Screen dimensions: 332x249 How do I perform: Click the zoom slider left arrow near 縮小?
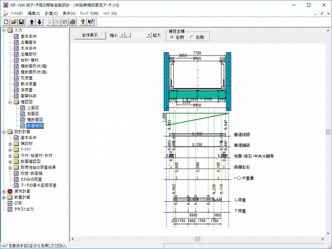(x=123, y=35)
